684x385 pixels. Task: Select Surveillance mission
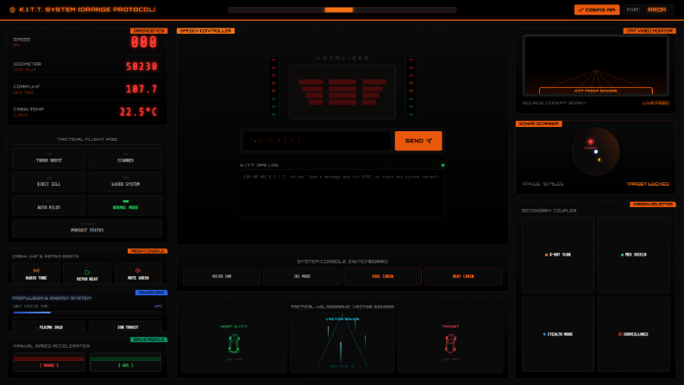(633, 334)
